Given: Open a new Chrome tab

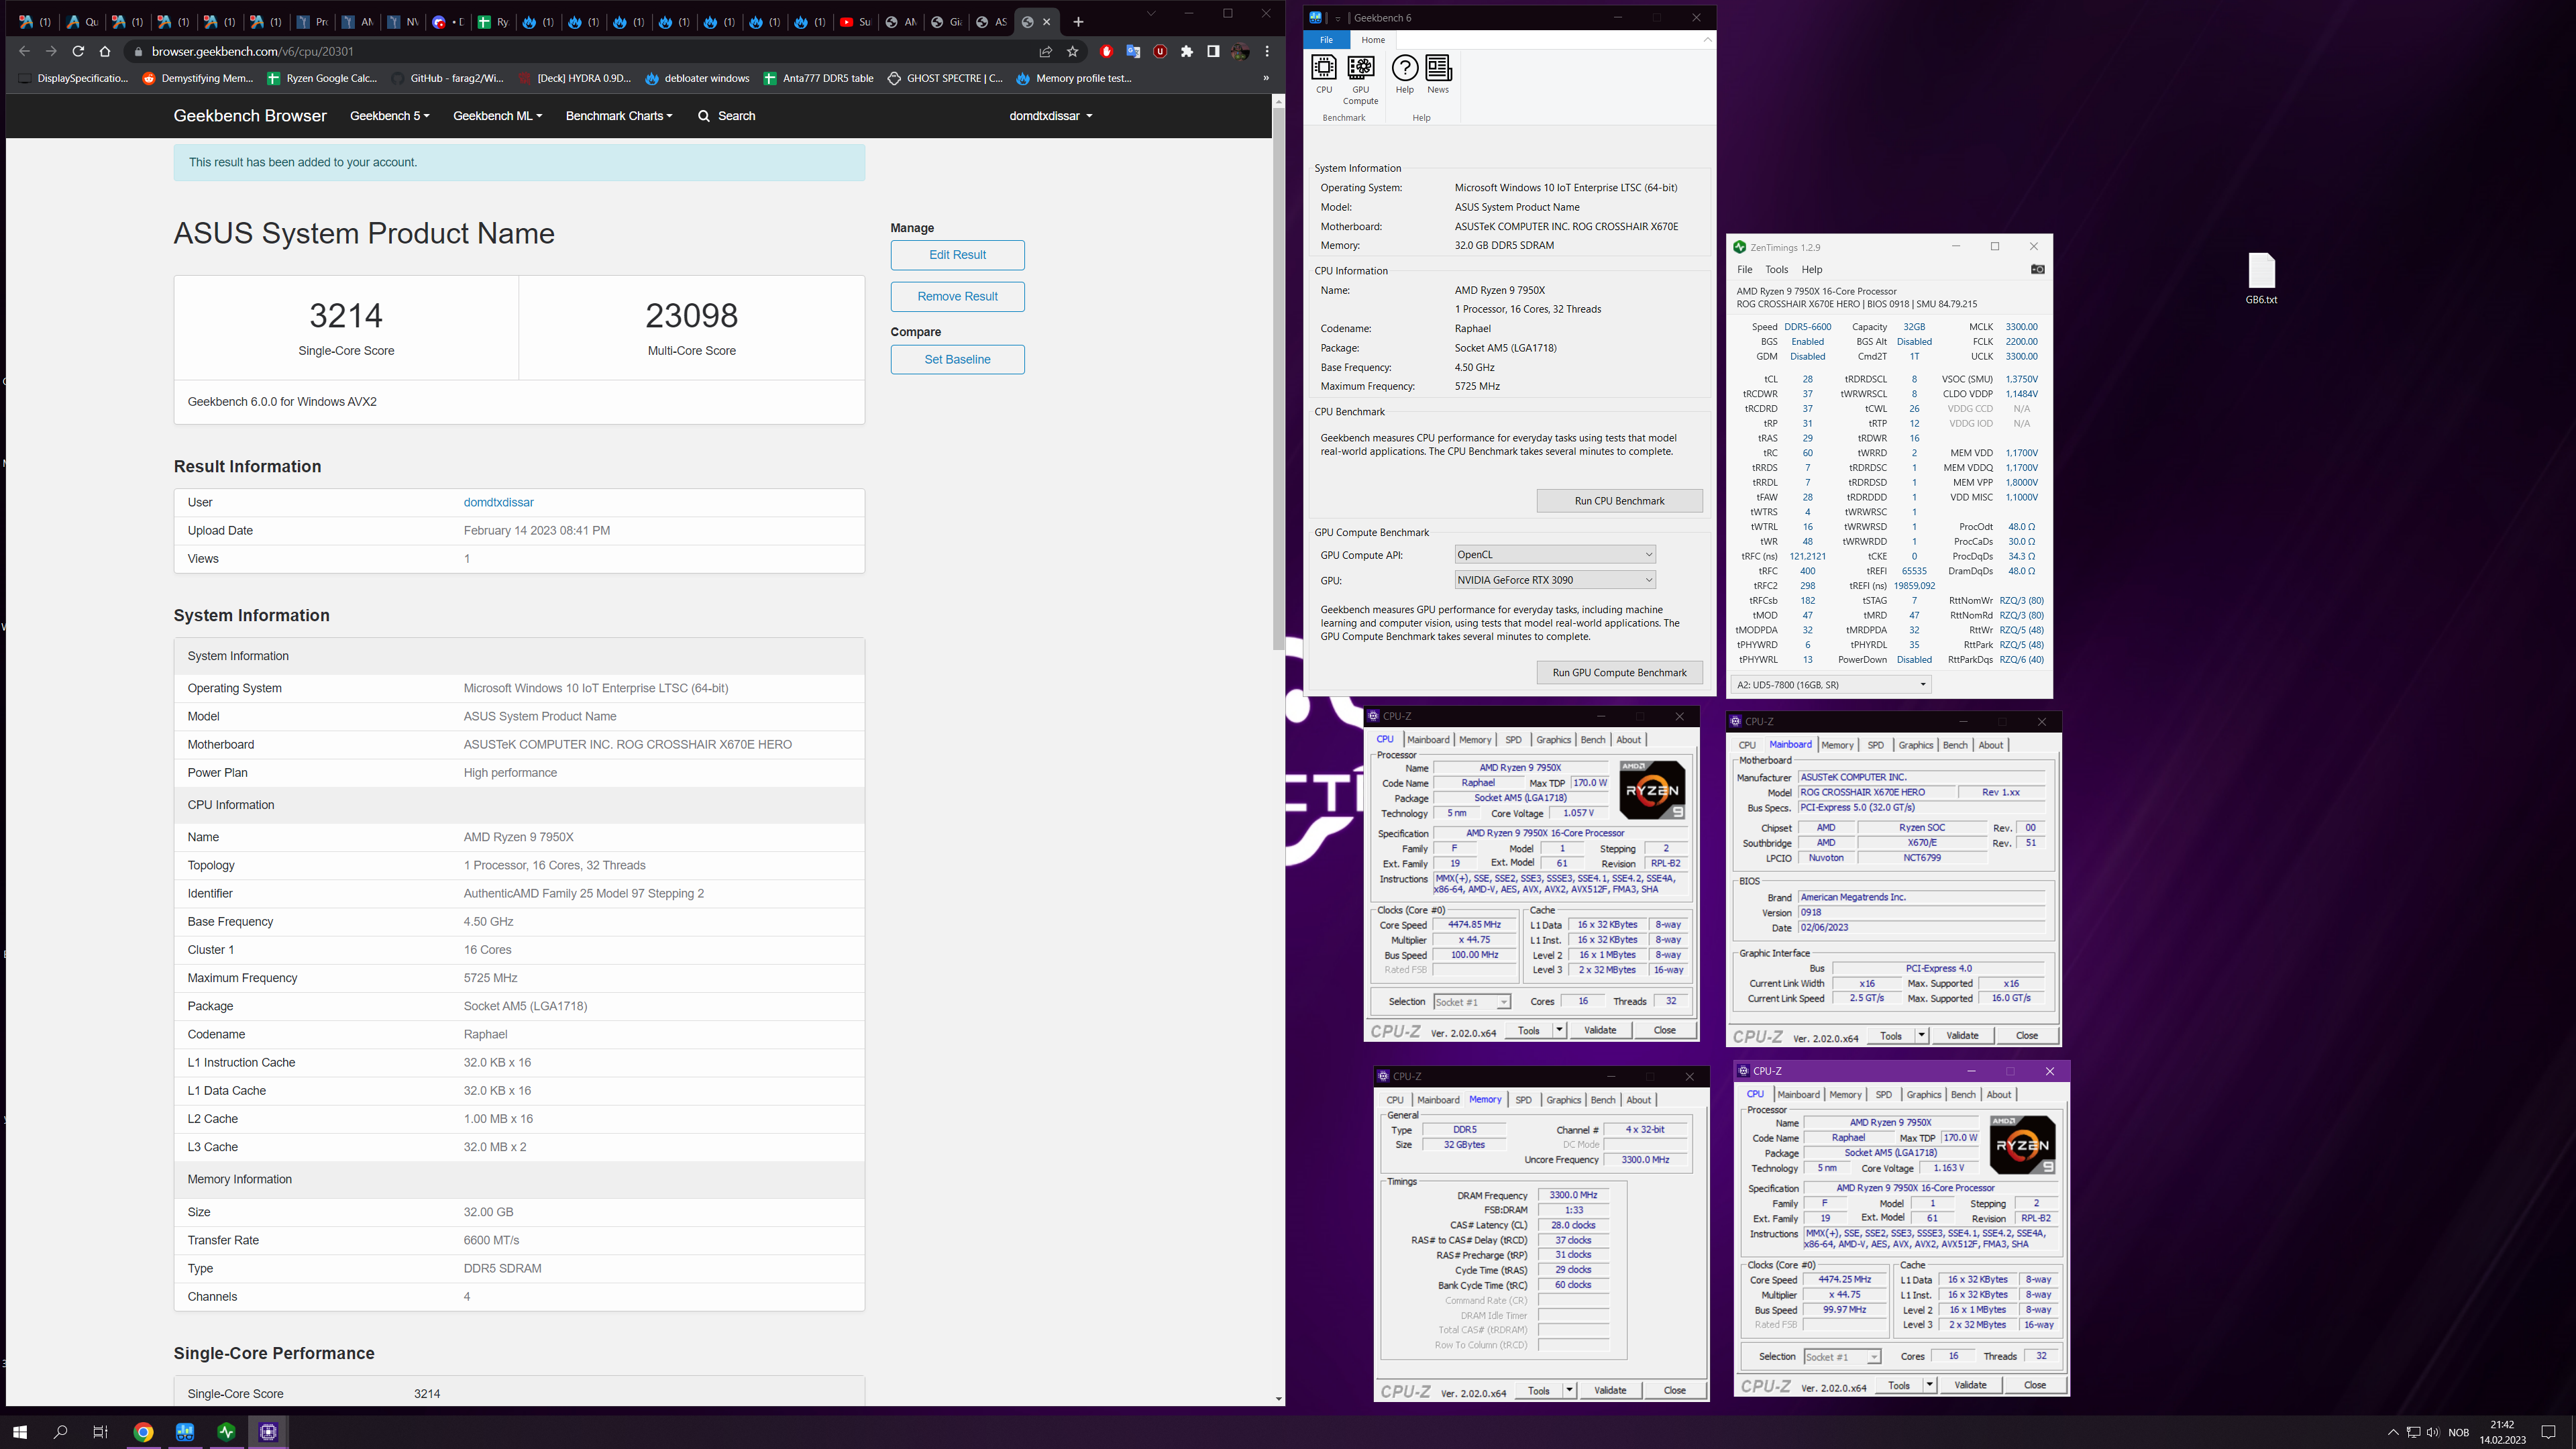Looking at the screenshot, I should (1078, 22).
